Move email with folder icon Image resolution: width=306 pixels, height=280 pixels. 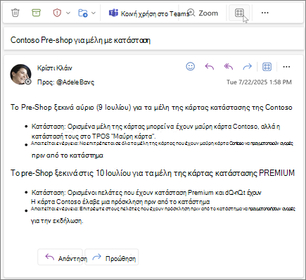click(x=83, y=13)
